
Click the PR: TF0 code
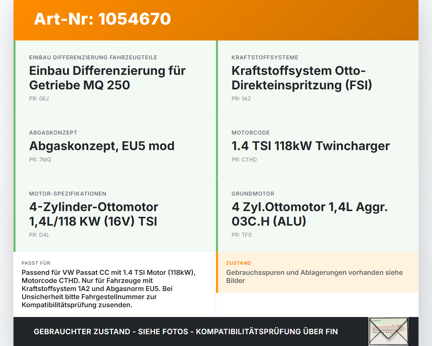(x=242, y=235)
